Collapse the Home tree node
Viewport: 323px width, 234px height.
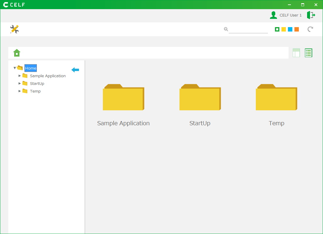click(x=15, y=68)
